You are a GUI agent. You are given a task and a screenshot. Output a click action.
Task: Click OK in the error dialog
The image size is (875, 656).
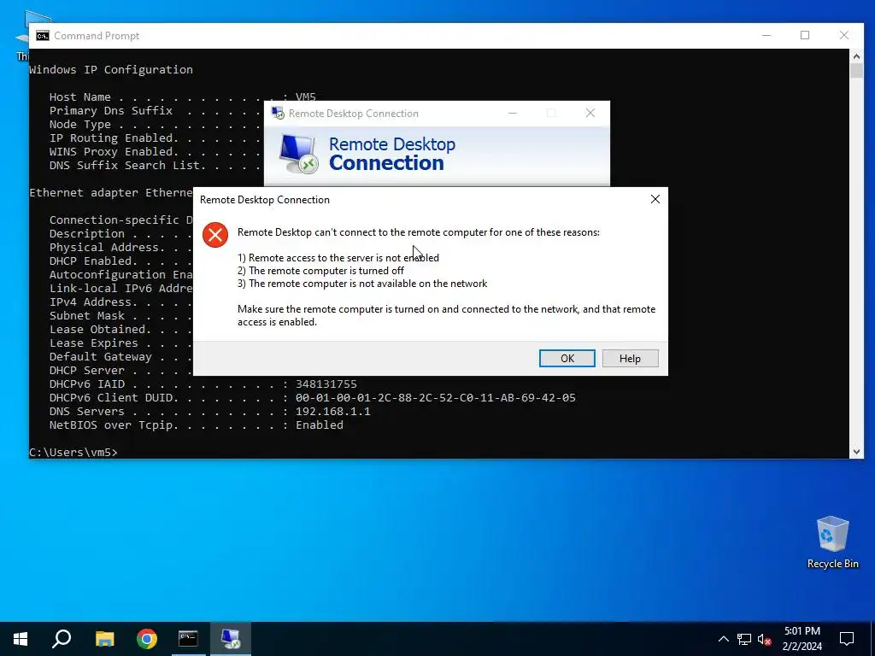[x=567, y=358]
